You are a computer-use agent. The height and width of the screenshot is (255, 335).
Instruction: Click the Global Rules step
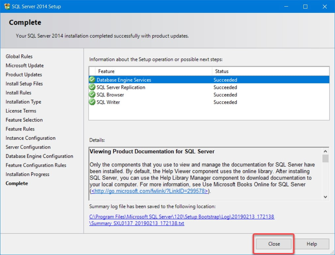19,56
